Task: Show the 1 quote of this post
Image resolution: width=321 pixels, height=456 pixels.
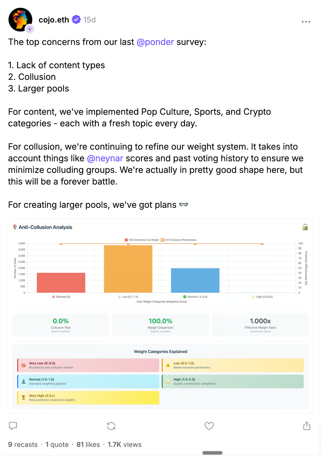Action: [57, 445]
